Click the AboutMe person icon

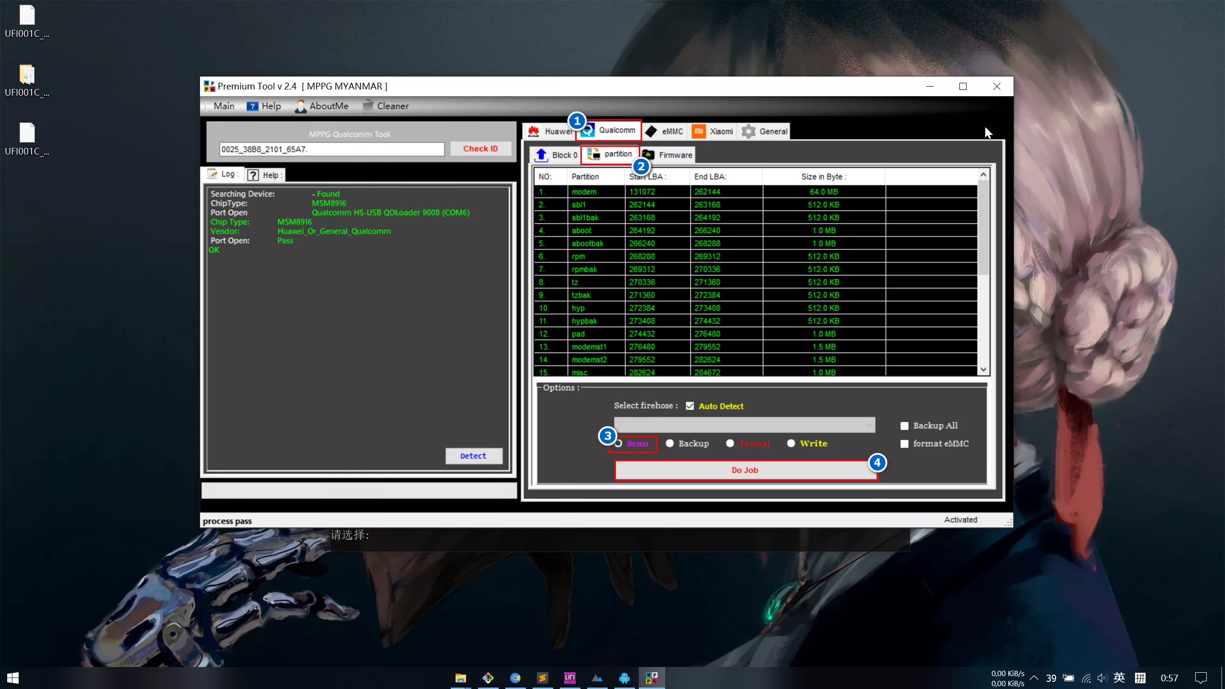301,106
